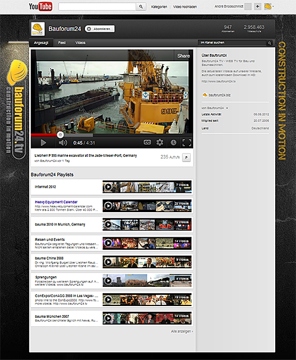Click the Im Kanal suchen field
The height and width of the screenshot is (360, 296).
pyautogui.click(x=232, y=43)
